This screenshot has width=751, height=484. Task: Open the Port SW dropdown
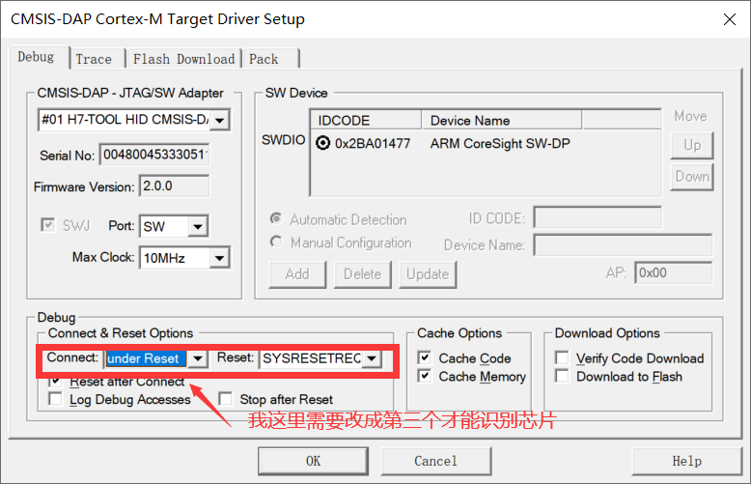pyautogui.click(x=198, y=226)
